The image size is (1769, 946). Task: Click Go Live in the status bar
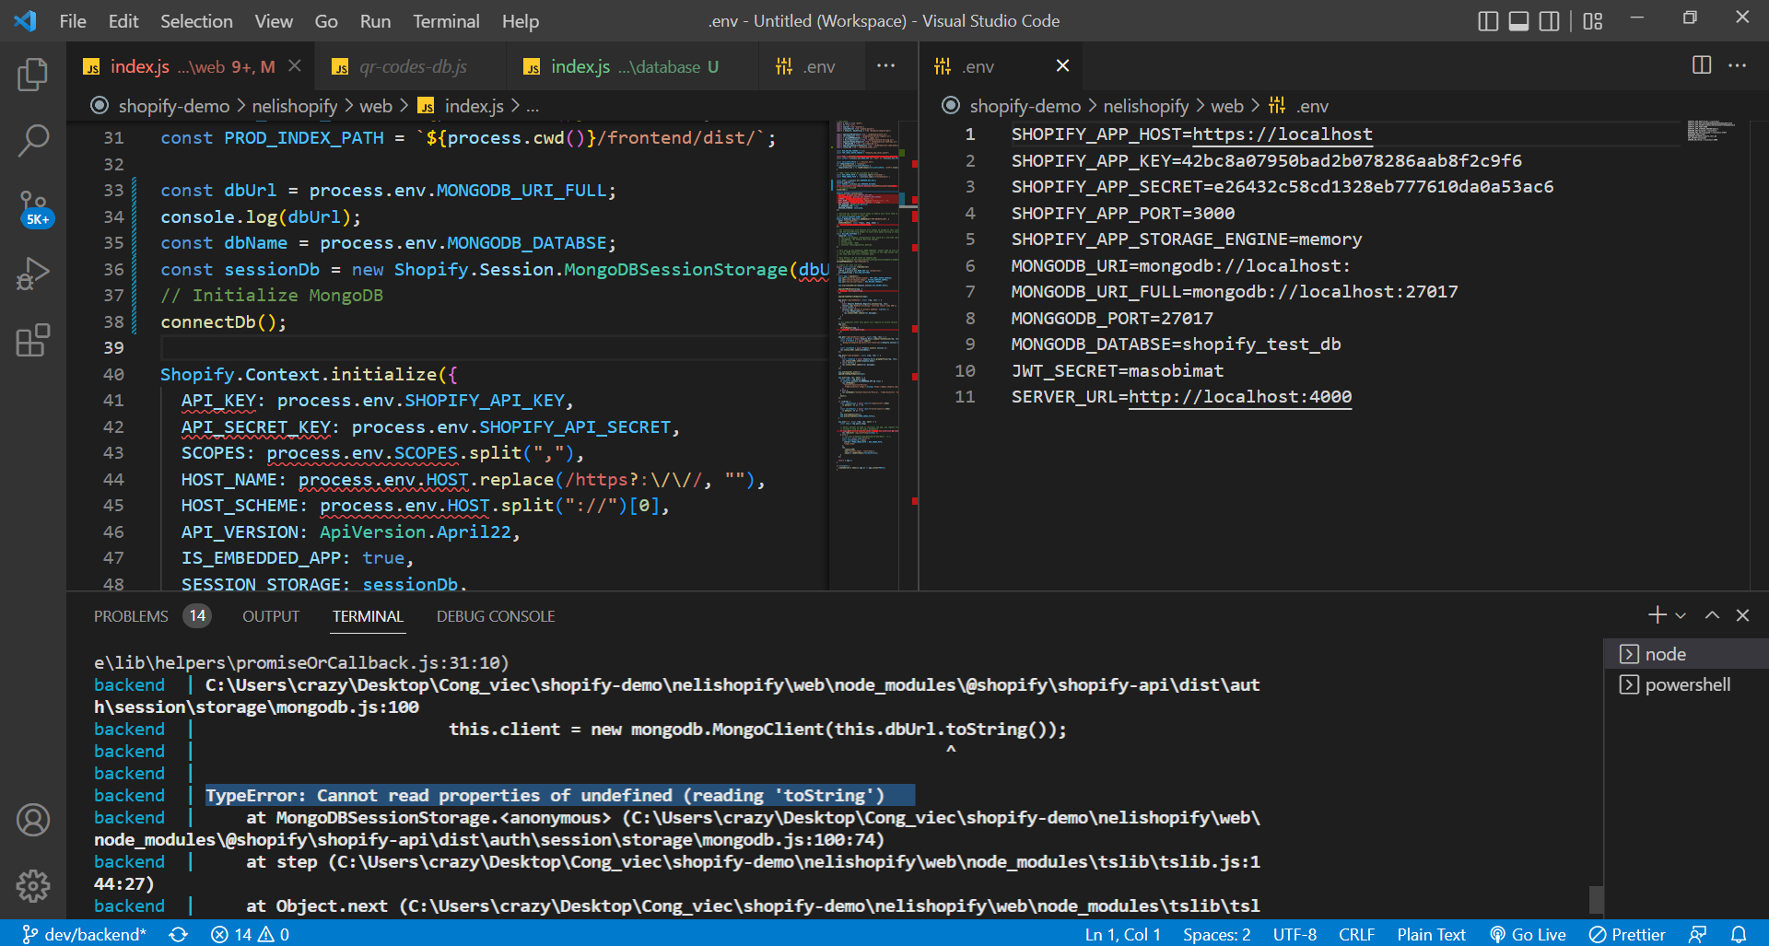[1528, 934]
